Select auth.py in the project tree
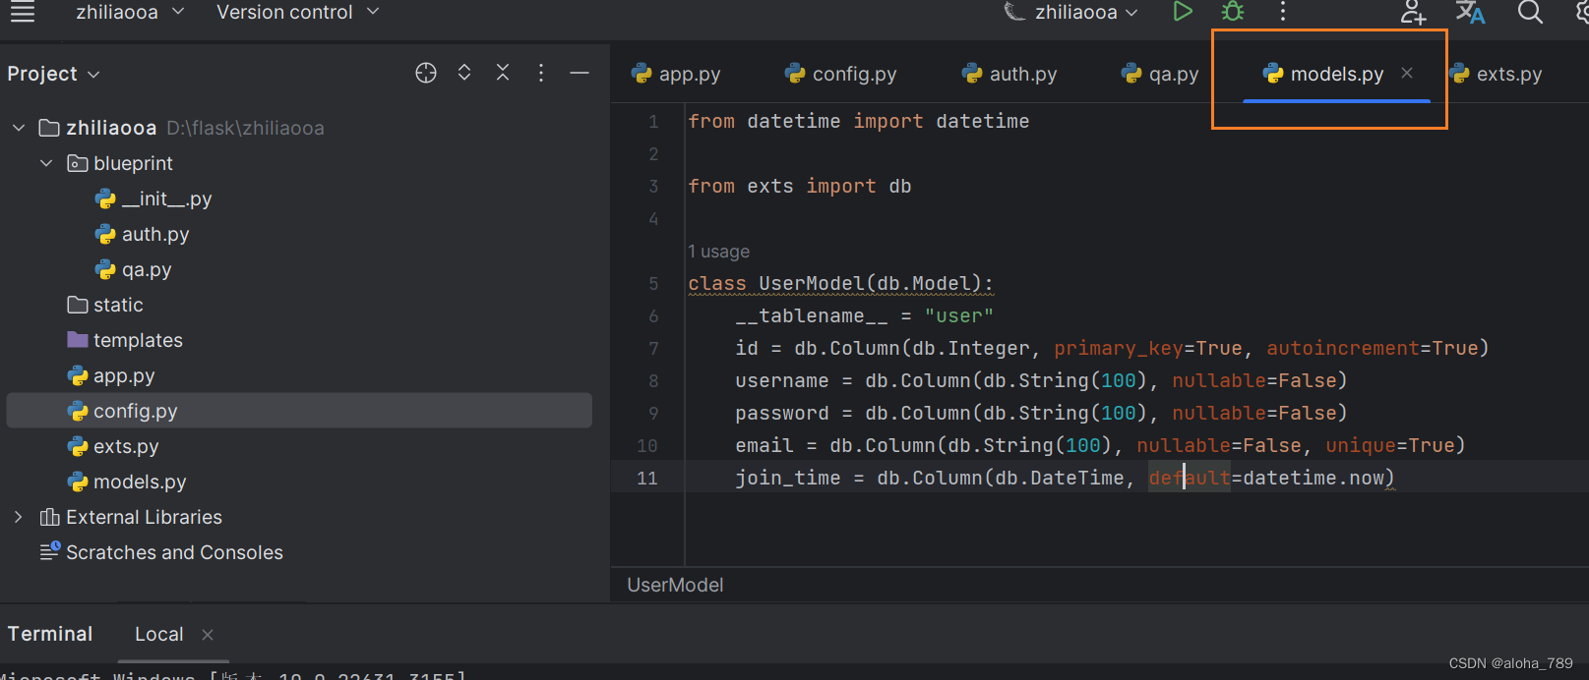1589x680 pixels. click(x=143, y=234)
